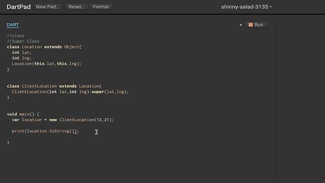Click the status dot beside Run

pyautogui.click(x=241, y=25)
